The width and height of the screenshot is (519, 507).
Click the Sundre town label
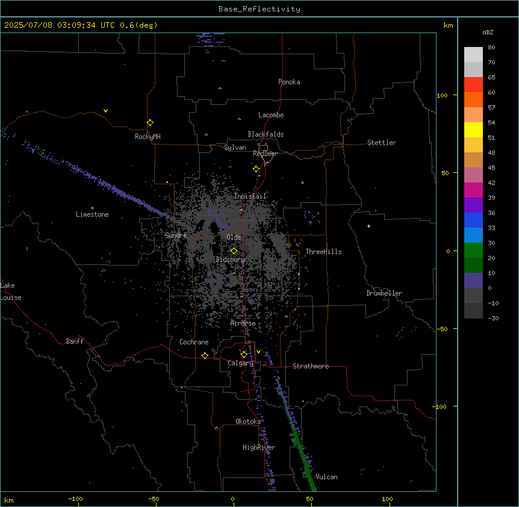(x=176, y=235)
